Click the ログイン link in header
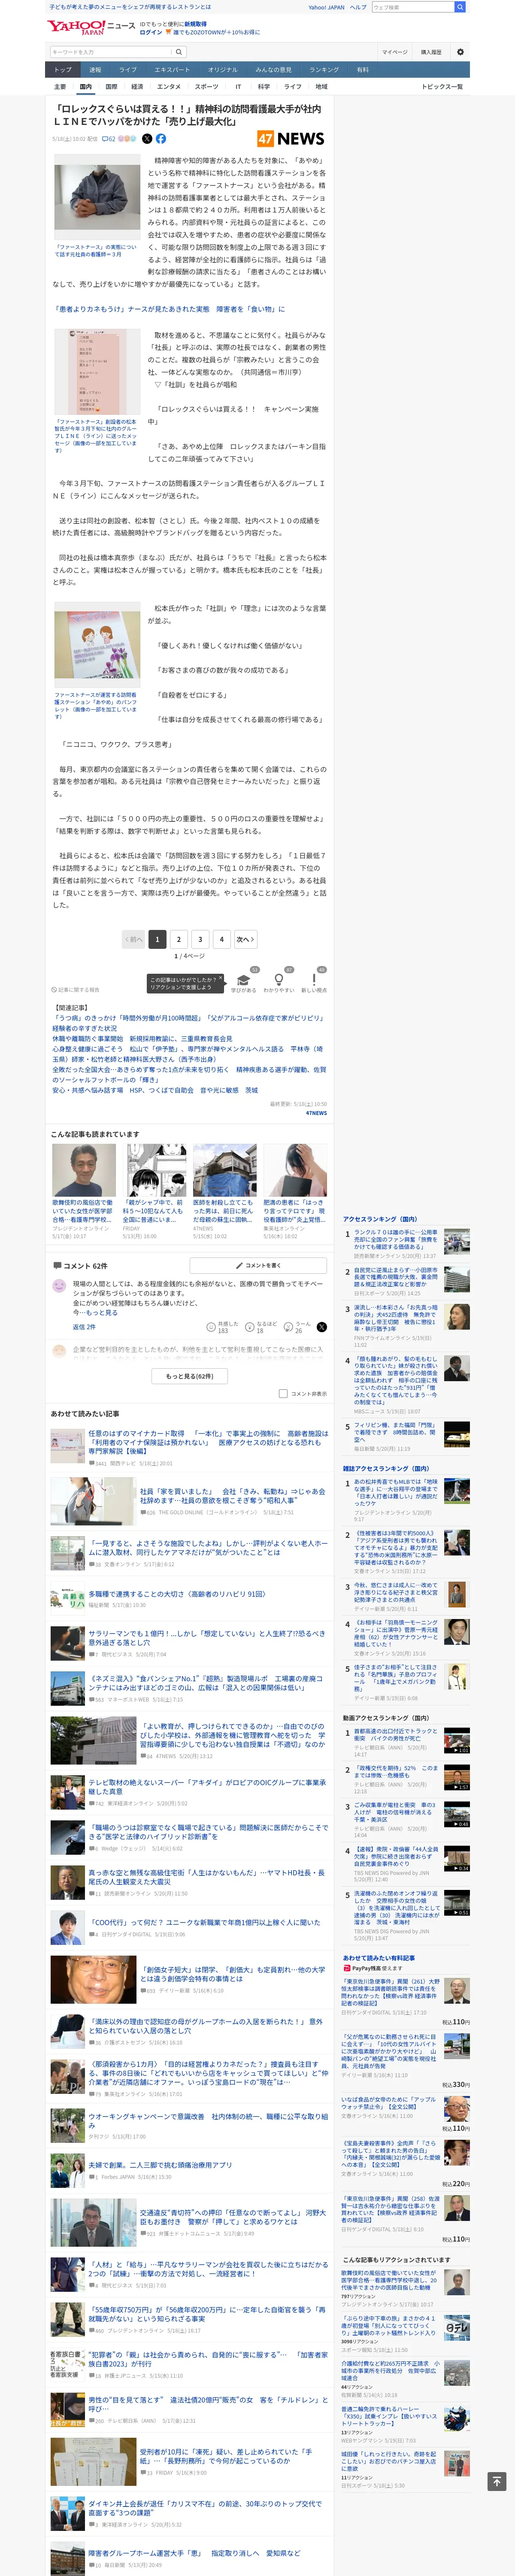This screenshot has width=515, height=2576. coord(151,32)
